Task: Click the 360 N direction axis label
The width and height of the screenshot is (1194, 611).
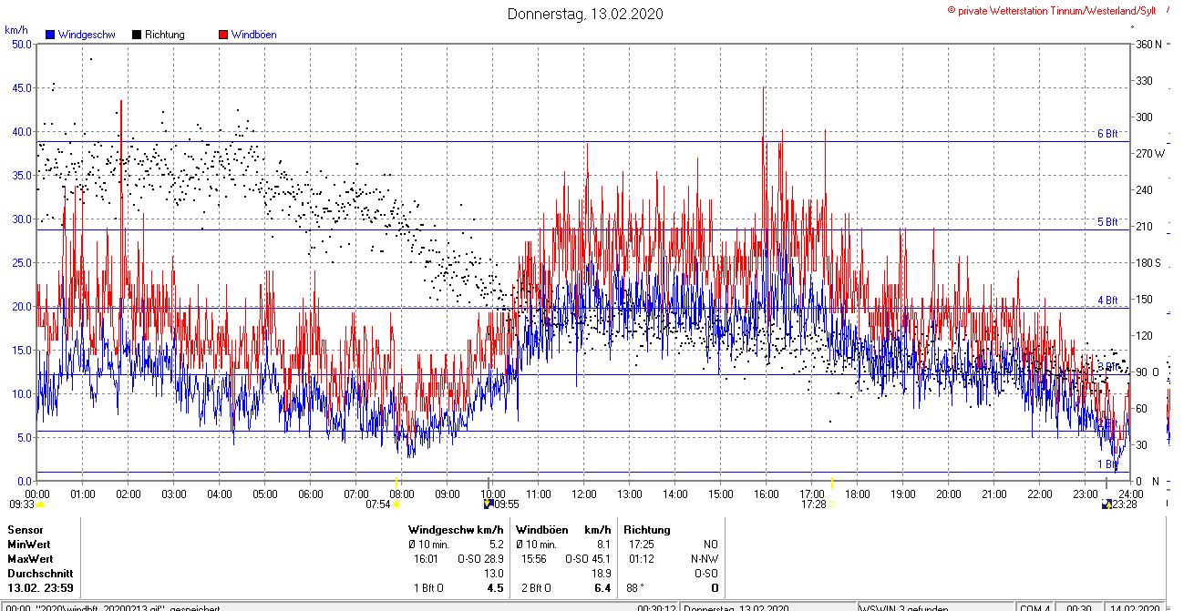Action: pos(1148,45)
